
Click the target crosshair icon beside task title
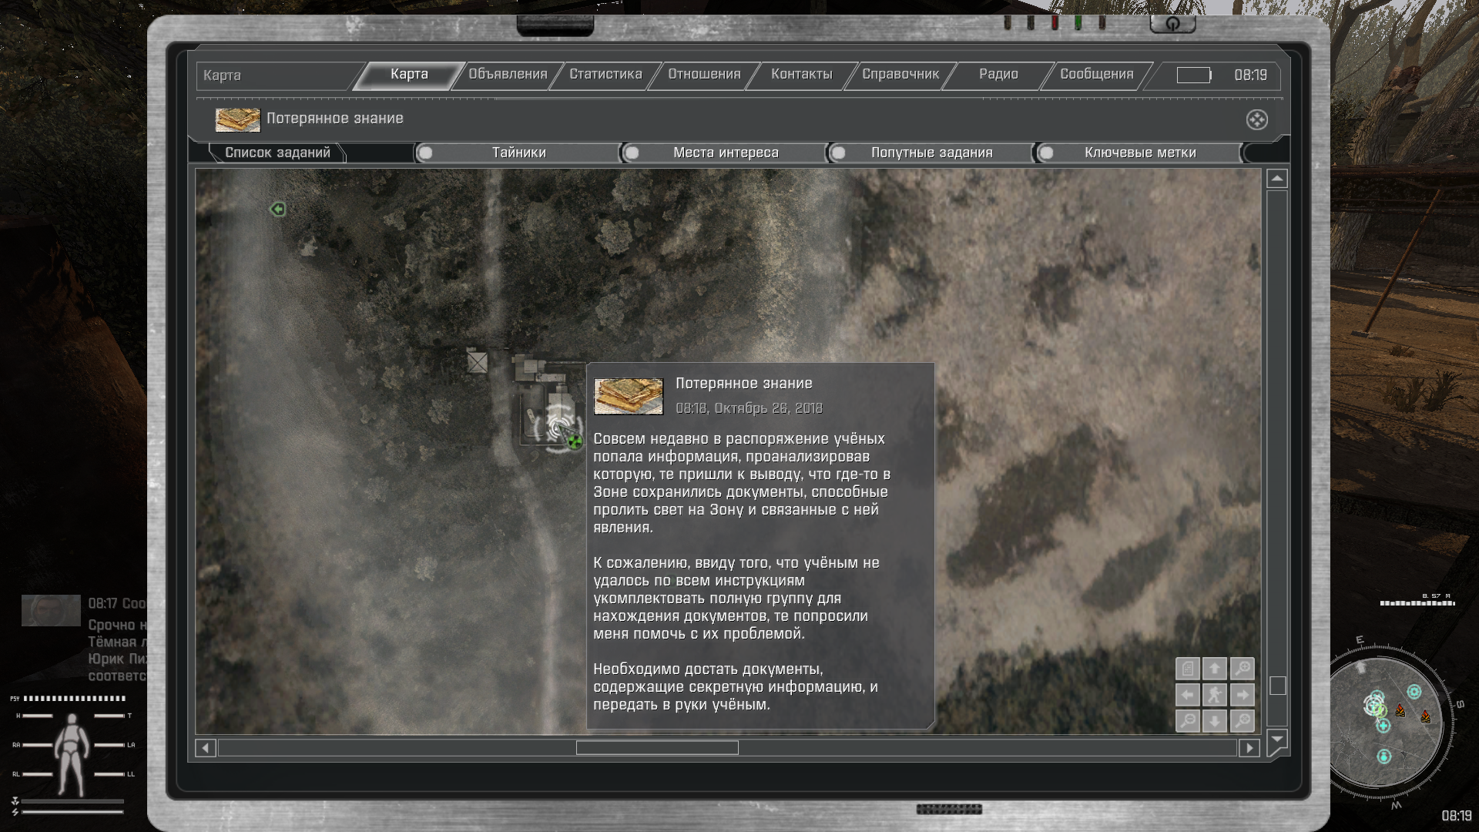[x=1257, y=119]
